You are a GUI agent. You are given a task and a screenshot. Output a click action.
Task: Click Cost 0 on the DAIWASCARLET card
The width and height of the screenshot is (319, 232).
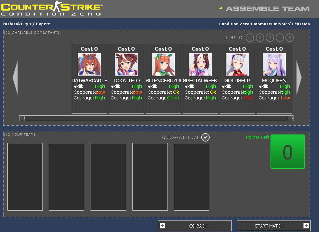(x=89, y=49)
